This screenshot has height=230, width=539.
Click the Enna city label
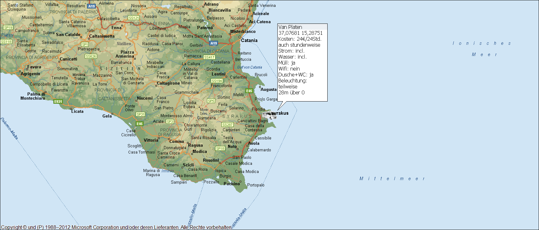[x=116, y=28]
